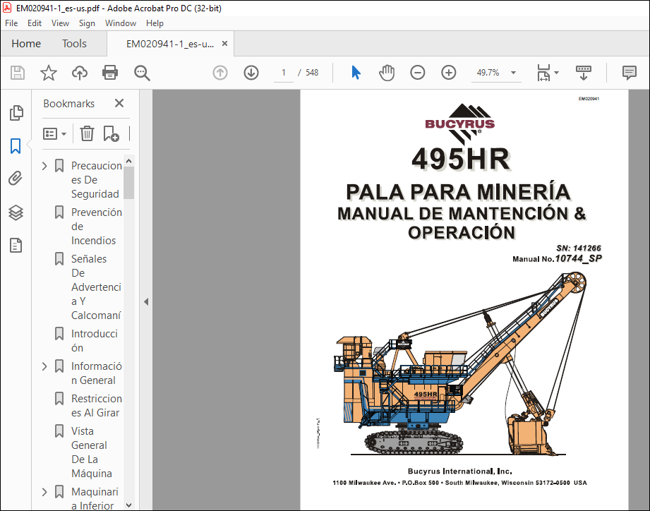Click the 495HR shovel illustration
Image resolution: width=650 pixels, height=511 pixels.
(x=460, y=364)
